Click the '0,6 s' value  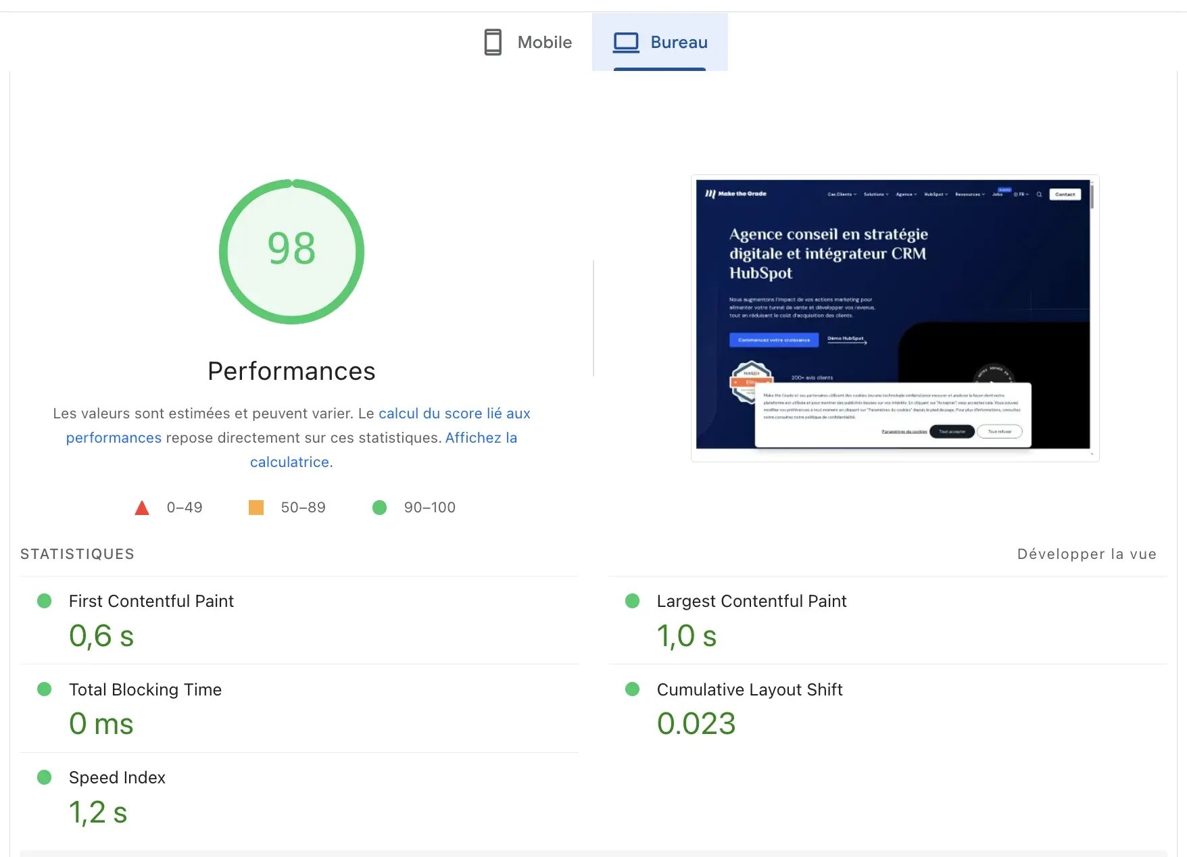tap(101, 637)
